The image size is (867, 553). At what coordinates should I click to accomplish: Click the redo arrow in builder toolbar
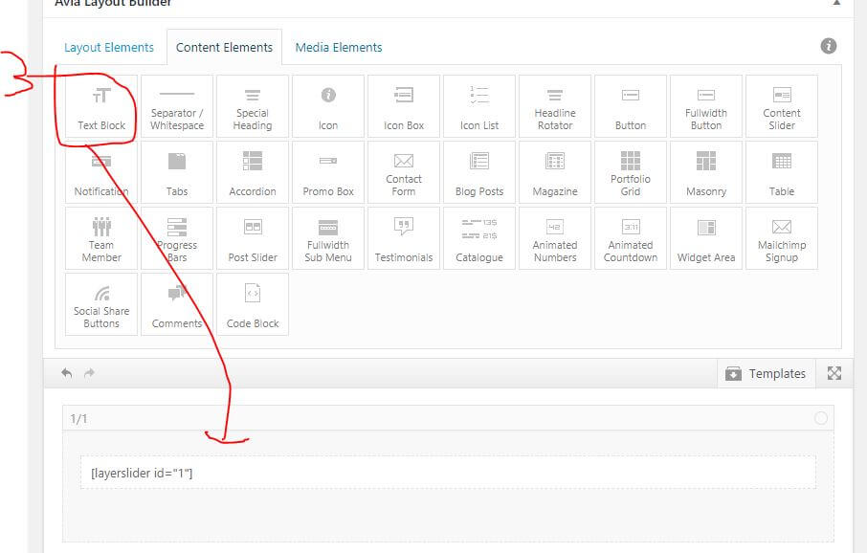(x=89, y=373)
